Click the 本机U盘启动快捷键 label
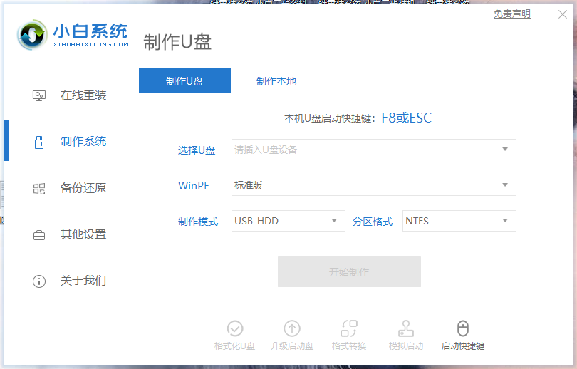The image size is (577, 369). pyautogui.click(x=330, y=118)
